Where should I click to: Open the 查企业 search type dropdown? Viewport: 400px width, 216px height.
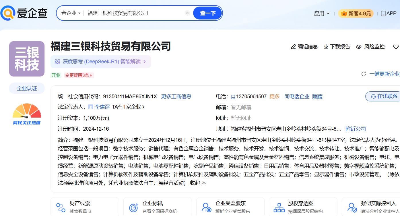pos(71,13)
